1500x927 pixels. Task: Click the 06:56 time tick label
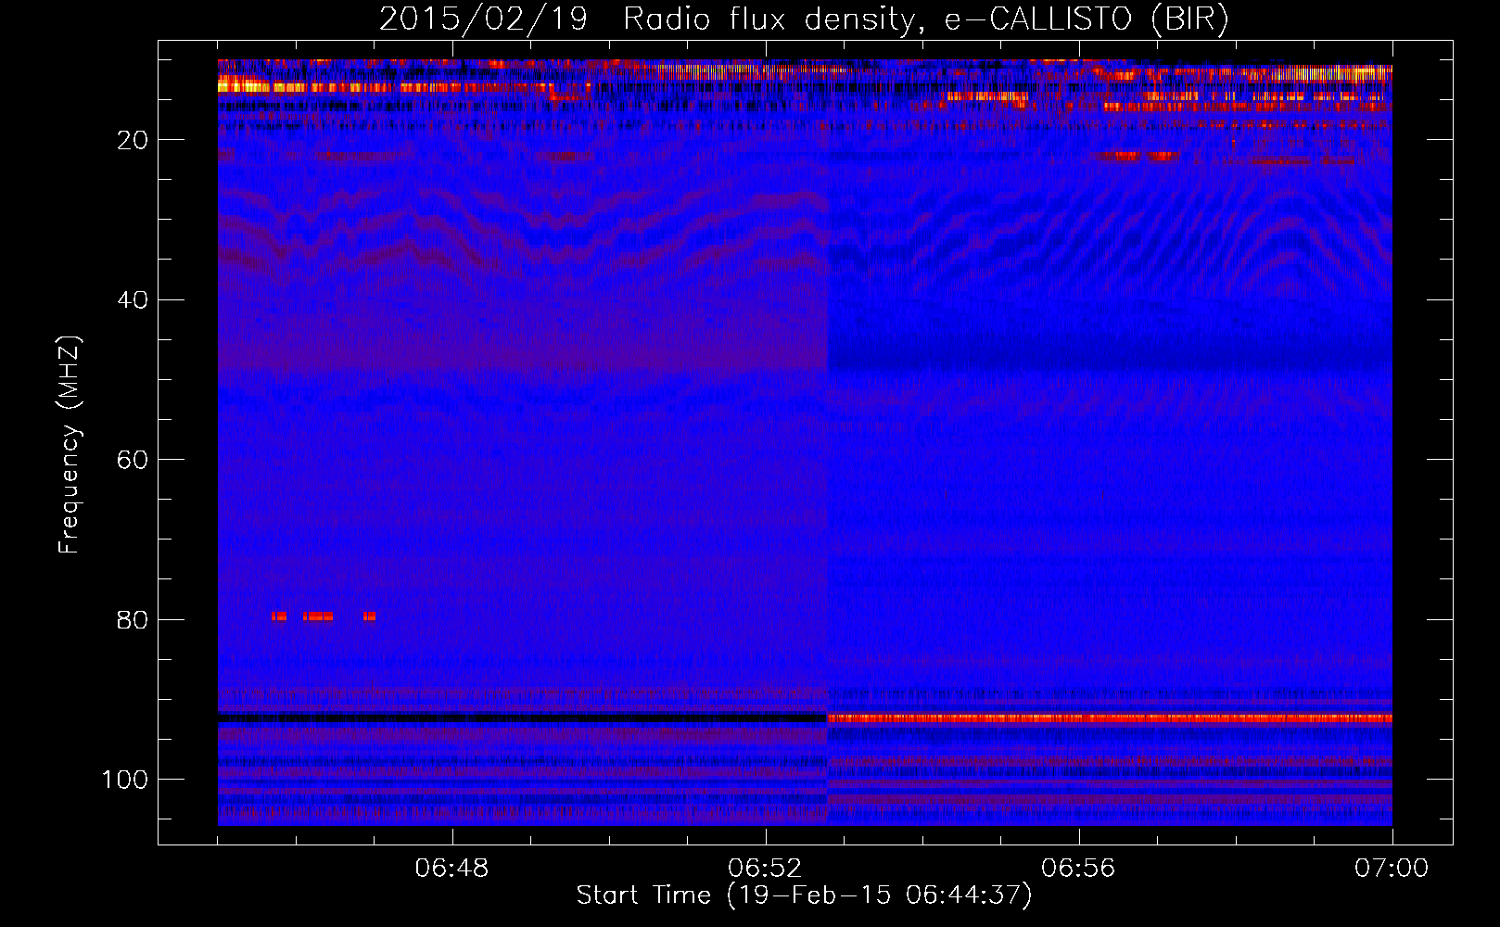click(1078, 869)
